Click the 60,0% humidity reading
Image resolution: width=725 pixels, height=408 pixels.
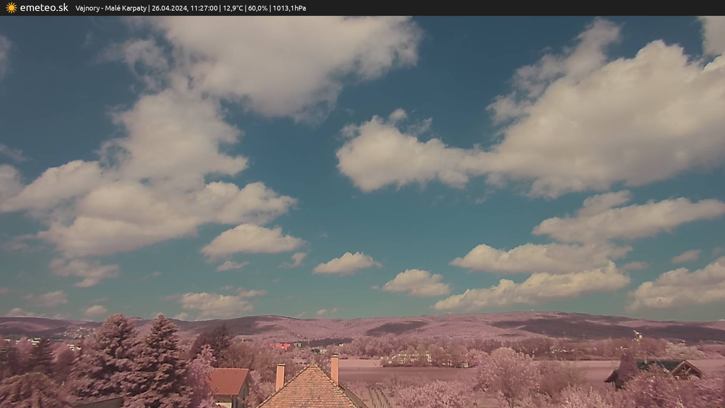pos(257,8)
